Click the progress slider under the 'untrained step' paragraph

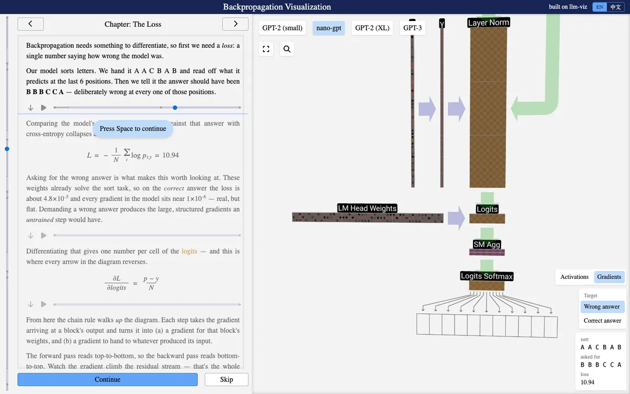146,235
